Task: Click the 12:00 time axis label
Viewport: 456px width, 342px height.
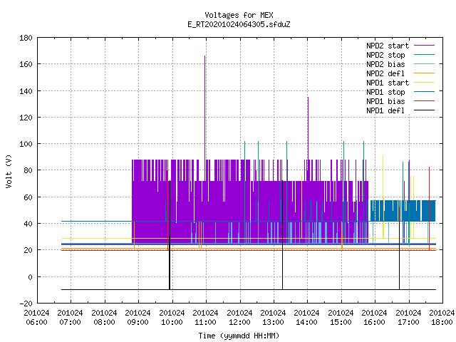Action: click(239, 323)
